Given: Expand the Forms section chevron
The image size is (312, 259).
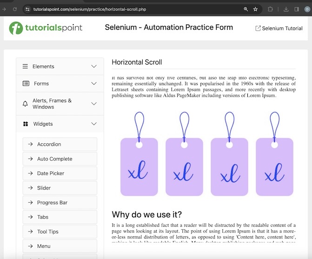Looking at the screenshot, I should click(94, 84).
